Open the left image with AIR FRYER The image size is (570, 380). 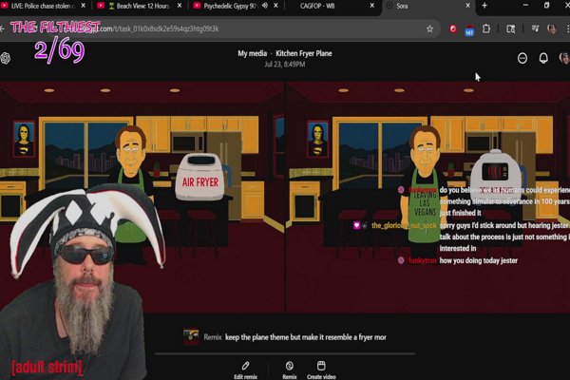tap(142, 197)
